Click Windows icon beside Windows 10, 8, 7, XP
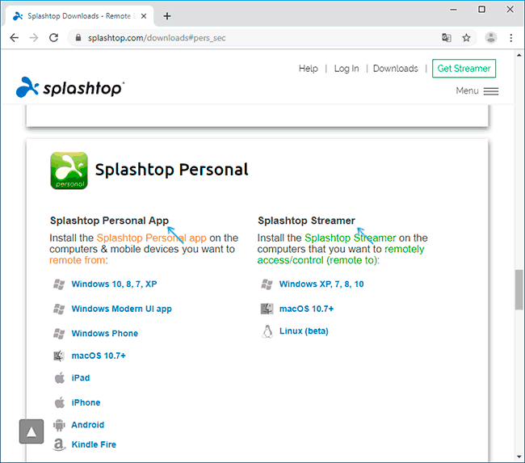This screenshot has height=463, width=525. coord(59,284)
